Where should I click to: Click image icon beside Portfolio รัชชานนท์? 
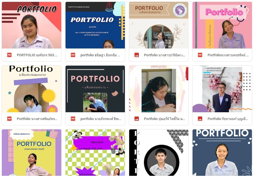tap(200, 119)
